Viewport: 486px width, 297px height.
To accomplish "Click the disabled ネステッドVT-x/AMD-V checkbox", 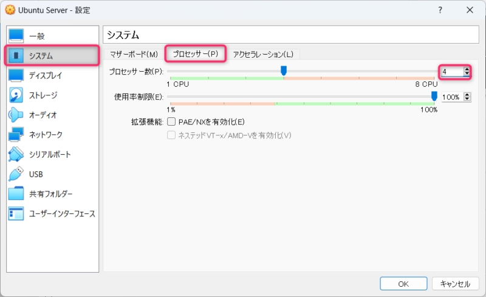I will click(x=171, y=135).
